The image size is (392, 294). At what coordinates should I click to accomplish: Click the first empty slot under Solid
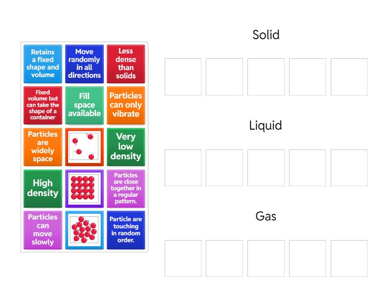click(183, 77)
